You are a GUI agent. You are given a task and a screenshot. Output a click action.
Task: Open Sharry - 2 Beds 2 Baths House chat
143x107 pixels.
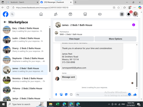25,50
